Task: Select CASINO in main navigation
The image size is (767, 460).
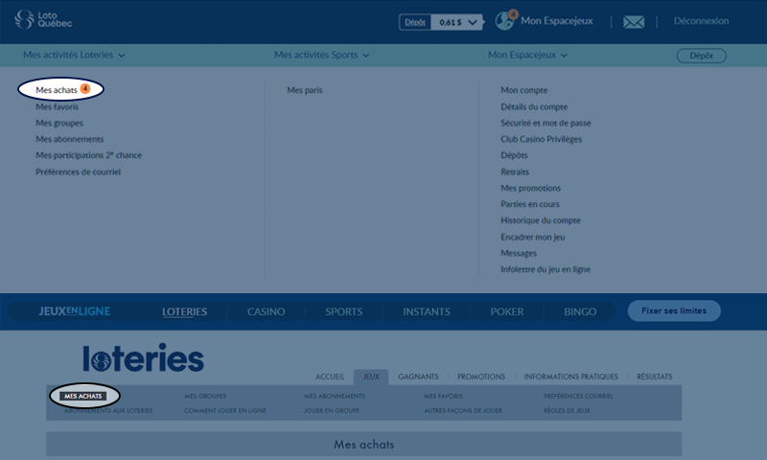Action: coord(267,311)
